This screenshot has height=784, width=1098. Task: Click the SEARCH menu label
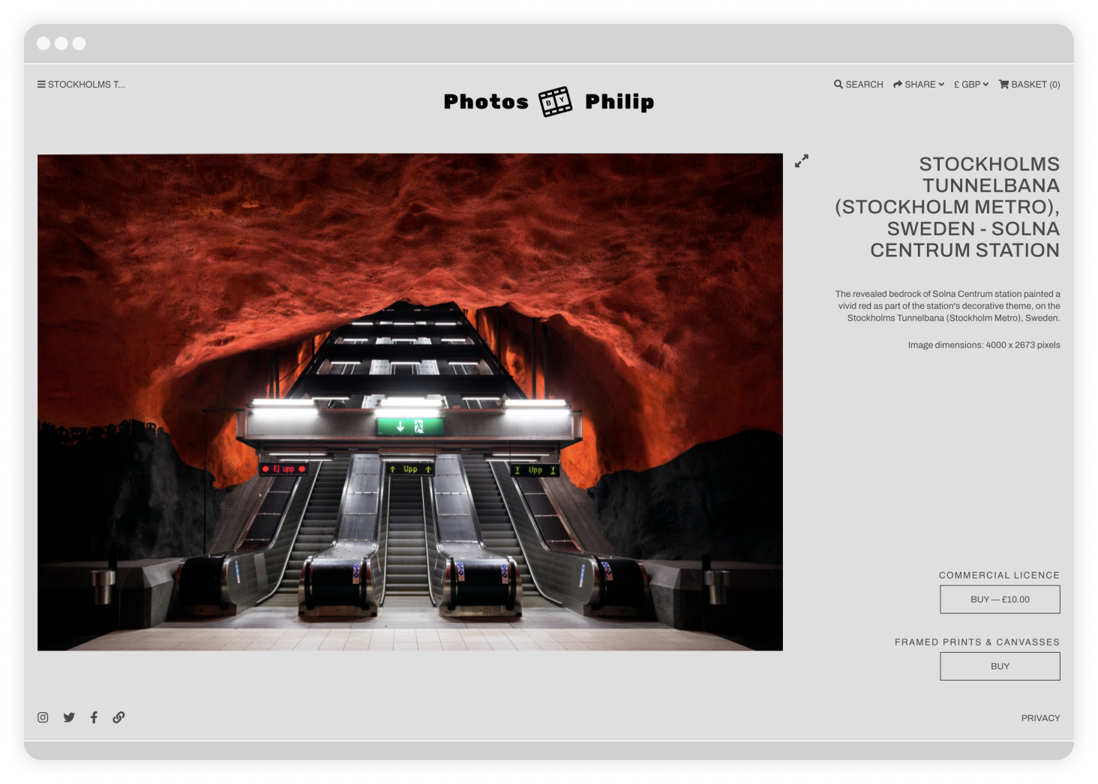tap(863, 84)
